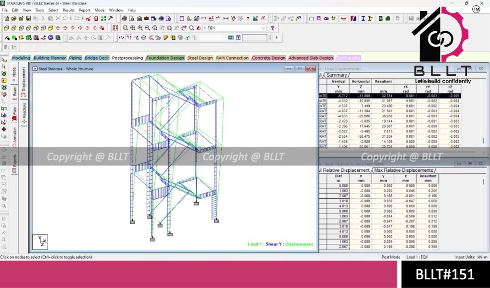The width and height of the screenshot is (490, 288).
Task: Click the red-blue stress contour icon
Action: coord(353,18)
